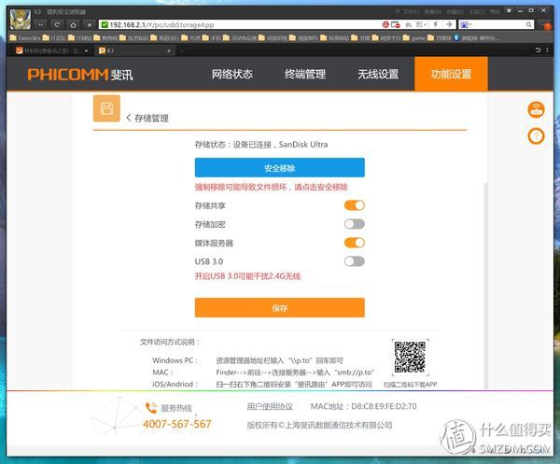This screenshot has width=560, height=464.
Task: Click the page vertical scrollbar
Action: tap(485, 286)
